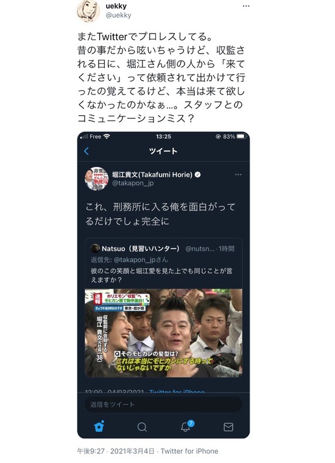Viewport: 335px width, 463px height.
Task: Open the three-dot menu on Horie's tweet
Action: (238, 174)
